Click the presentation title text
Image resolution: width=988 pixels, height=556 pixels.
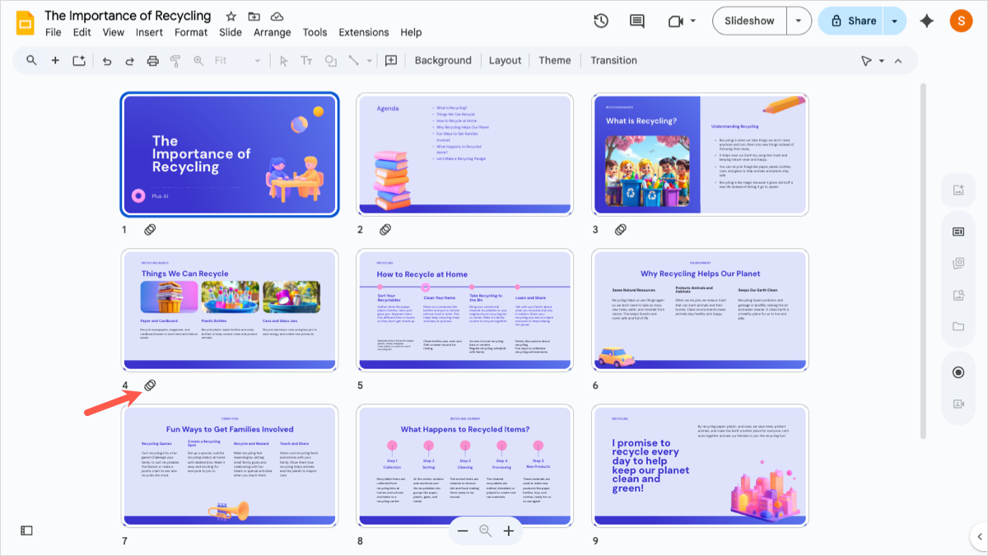128,16
